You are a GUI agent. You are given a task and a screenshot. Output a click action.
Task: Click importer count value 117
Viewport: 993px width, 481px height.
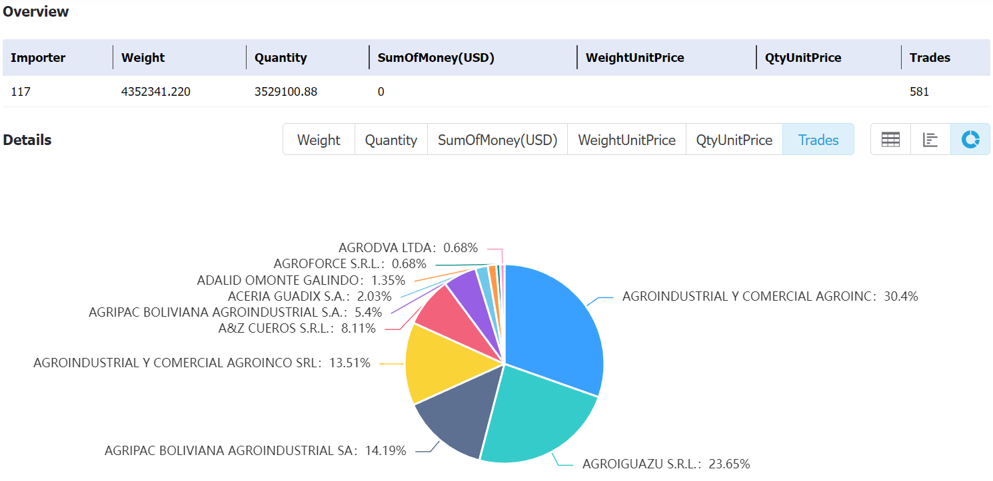point(21,92)
